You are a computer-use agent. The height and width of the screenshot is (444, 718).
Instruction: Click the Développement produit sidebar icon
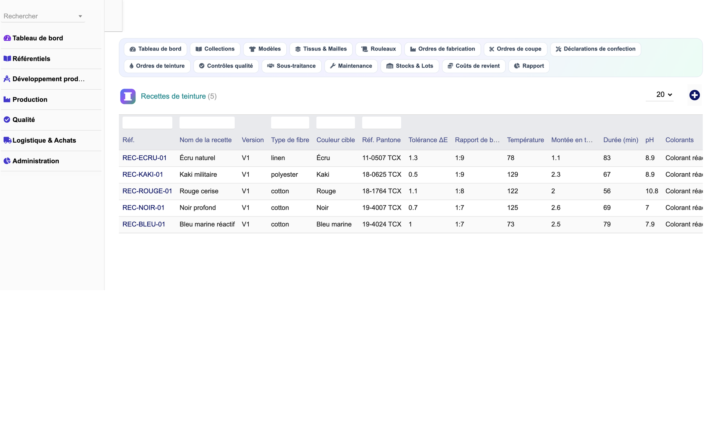7,79
